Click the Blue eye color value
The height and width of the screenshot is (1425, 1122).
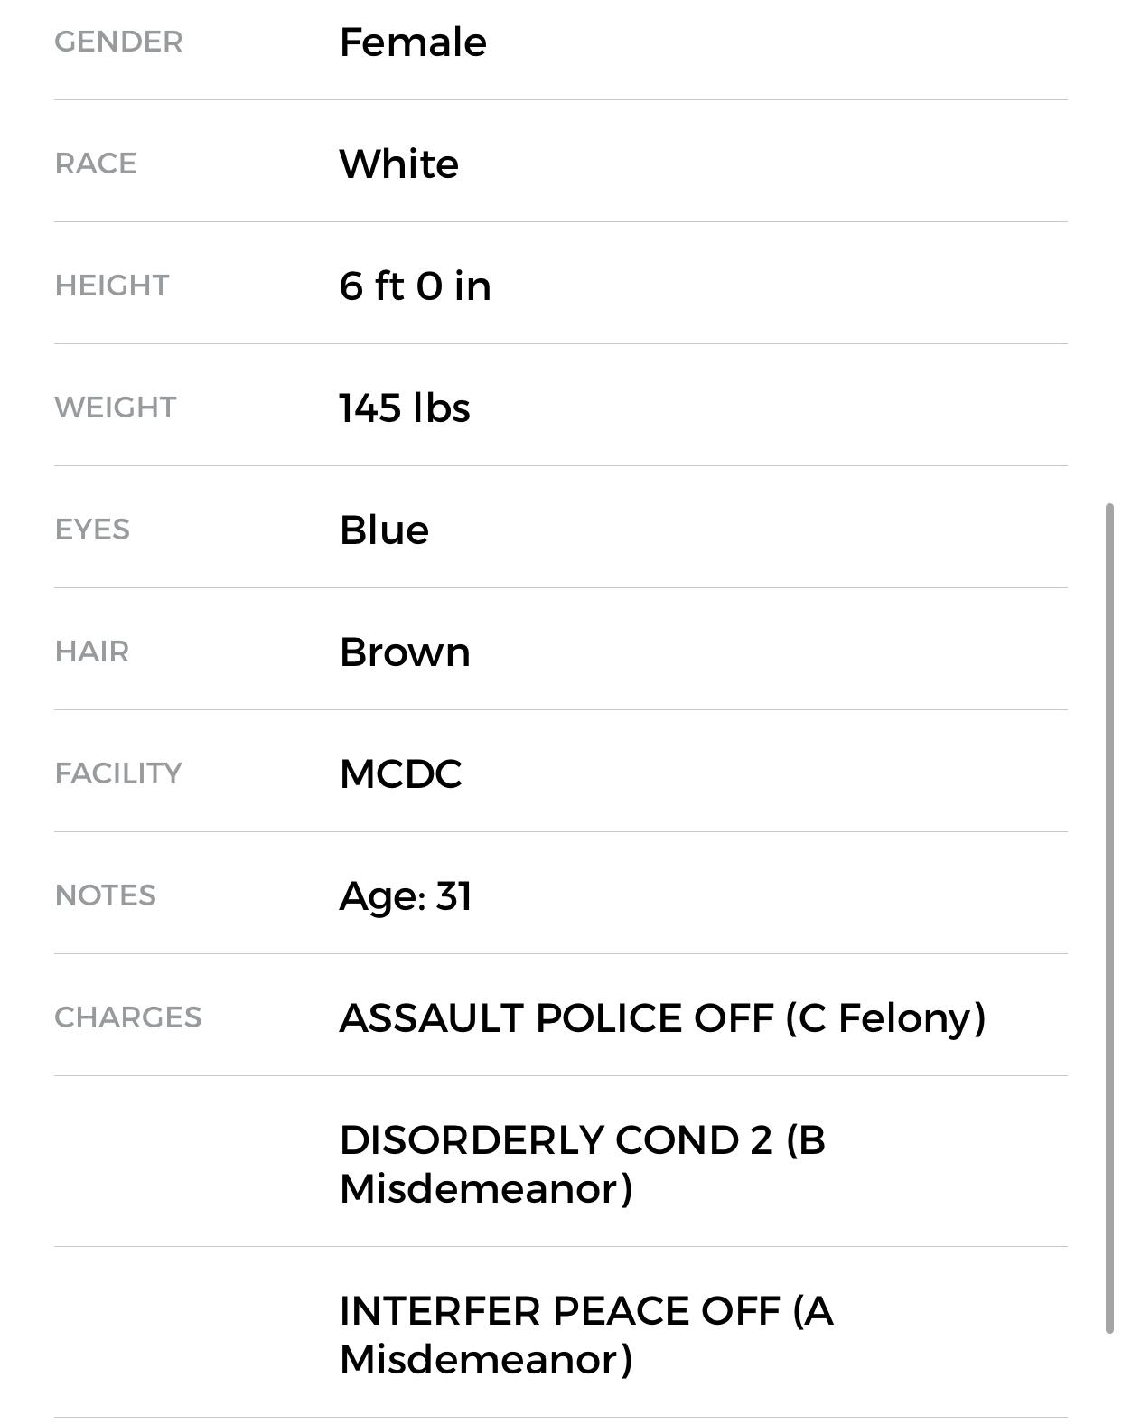coord(384,530)
